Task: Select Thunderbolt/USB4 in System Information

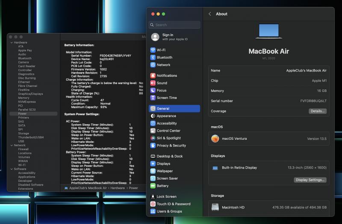Action: pos(31,137)
